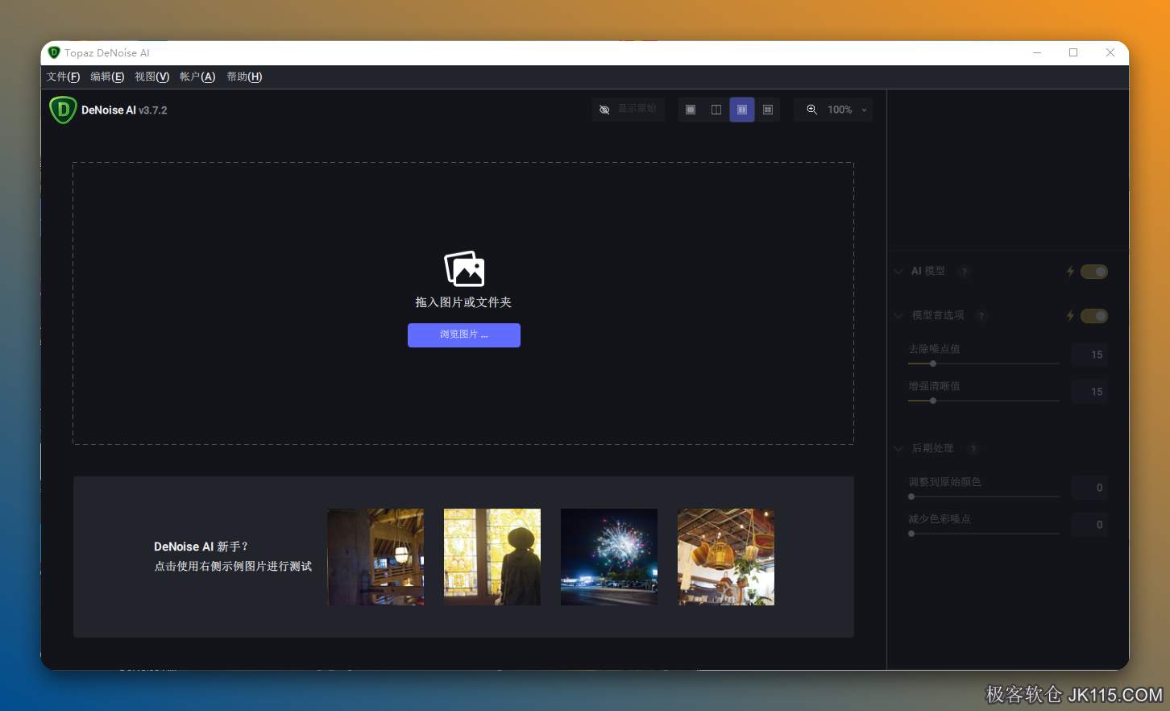Click the Topaz title bar app icon

coord(54,52)
